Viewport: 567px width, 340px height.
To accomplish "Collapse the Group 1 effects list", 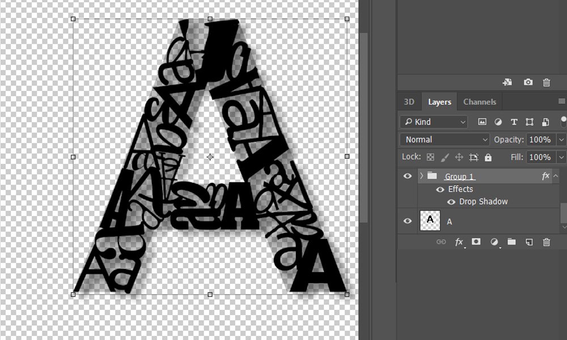I will click(556, 176).
